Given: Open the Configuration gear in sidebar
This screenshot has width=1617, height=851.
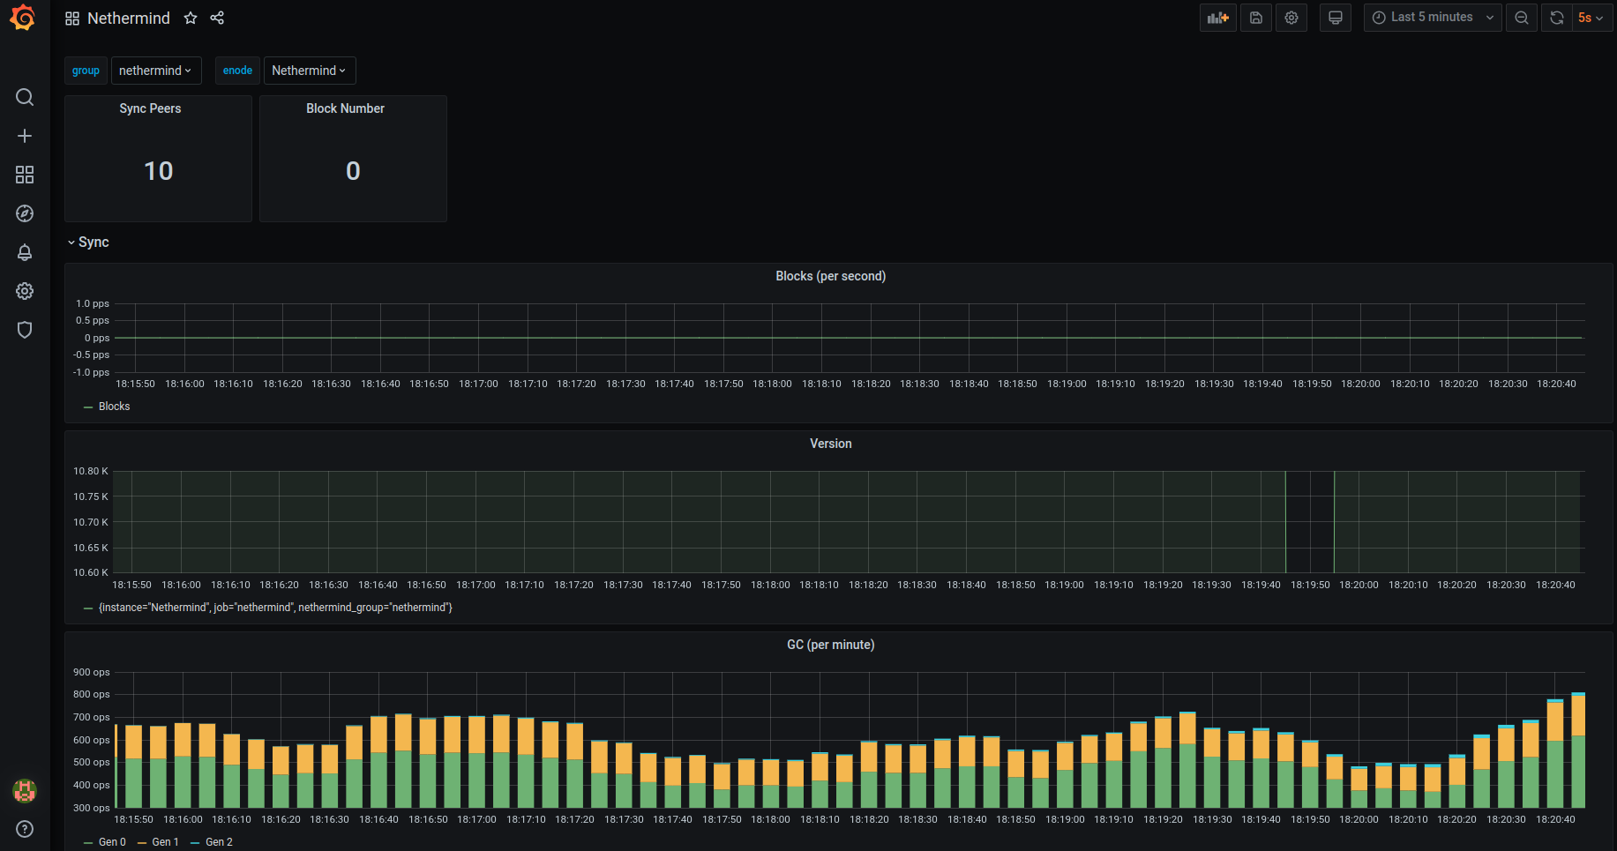Looking at the screenshot, I should click(25, 291).
